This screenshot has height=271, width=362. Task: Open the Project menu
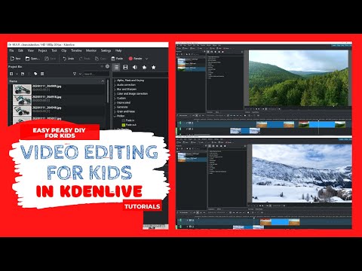42,50
